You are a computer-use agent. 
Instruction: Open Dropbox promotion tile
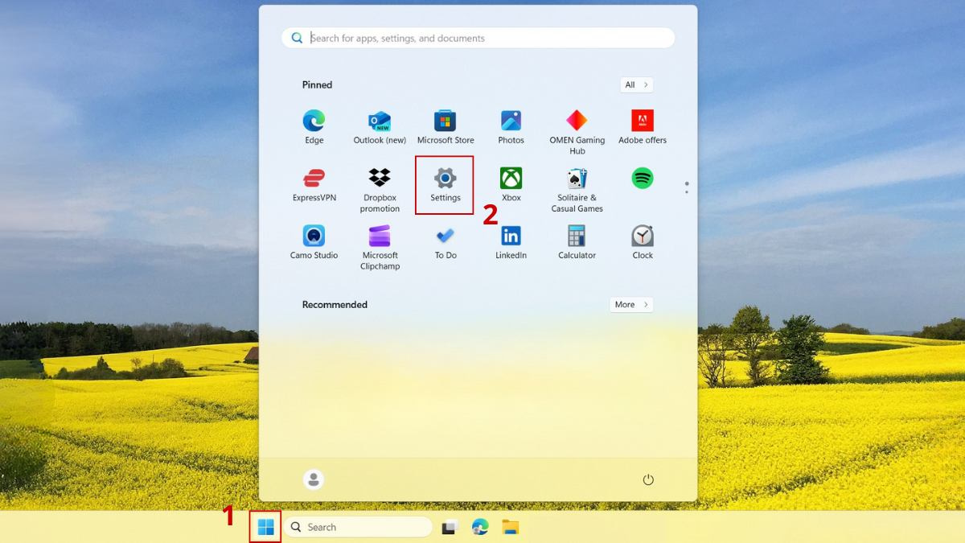coord(380,191)
